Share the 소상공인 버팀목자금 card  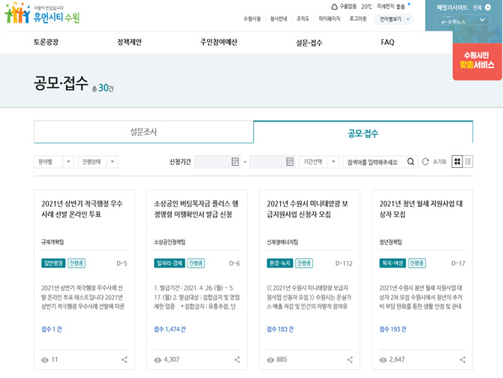click(x=237, y=360)
